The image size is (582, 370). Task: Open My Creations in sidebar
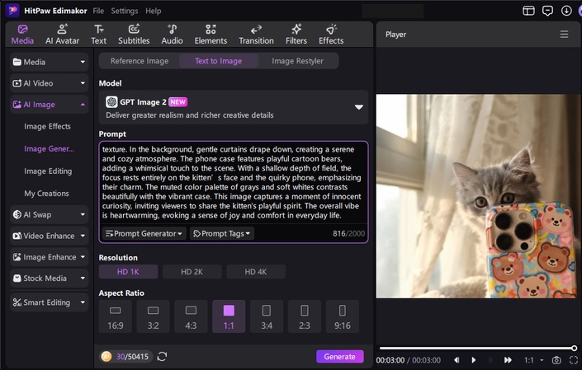tap(46, 194)
